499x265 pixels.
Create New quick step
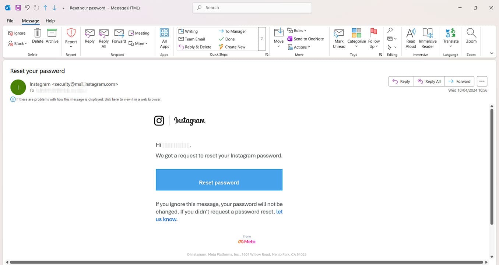click(232, 47)
